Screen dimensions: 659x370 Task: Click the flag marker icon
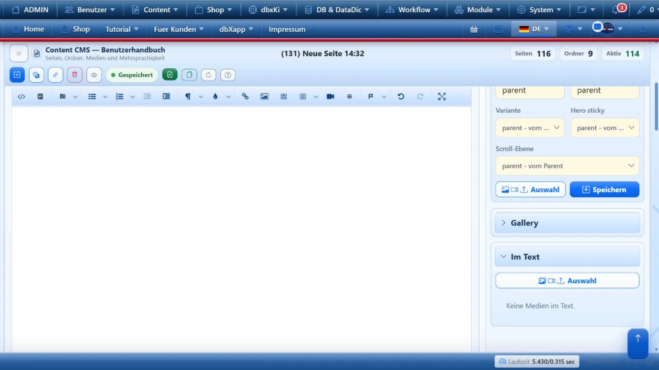point(371,97)
